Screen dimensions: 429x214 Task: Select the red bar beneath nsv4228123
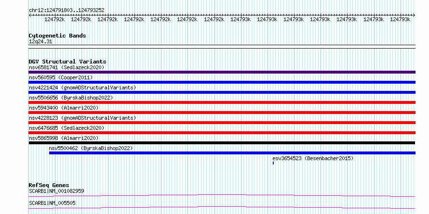click(x=222, y=123)
